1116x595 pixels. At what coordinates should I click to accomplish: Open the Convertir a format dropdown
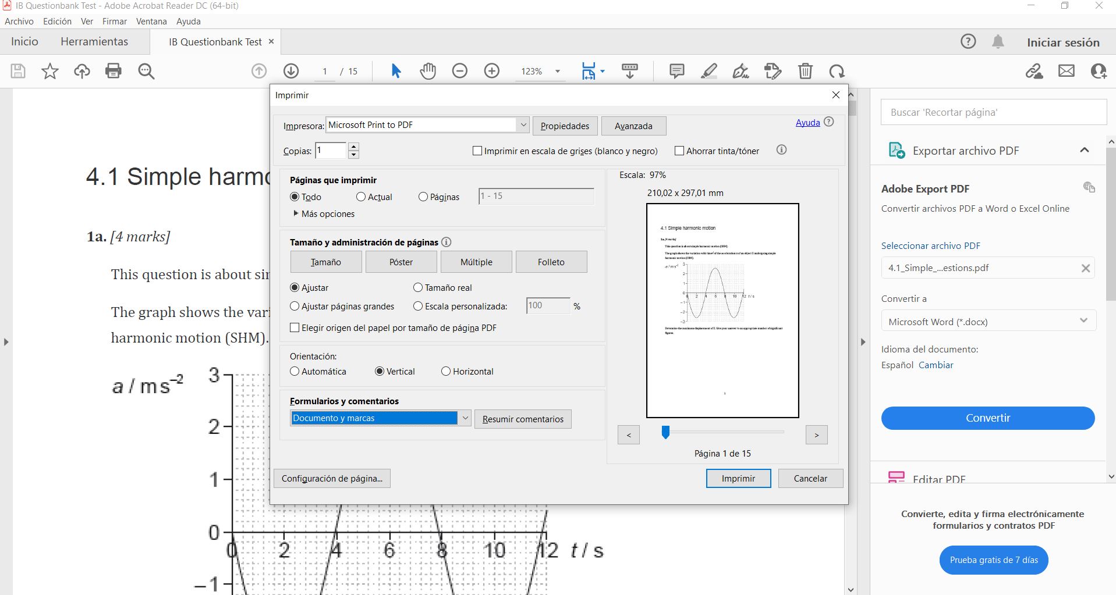[988, 321]
